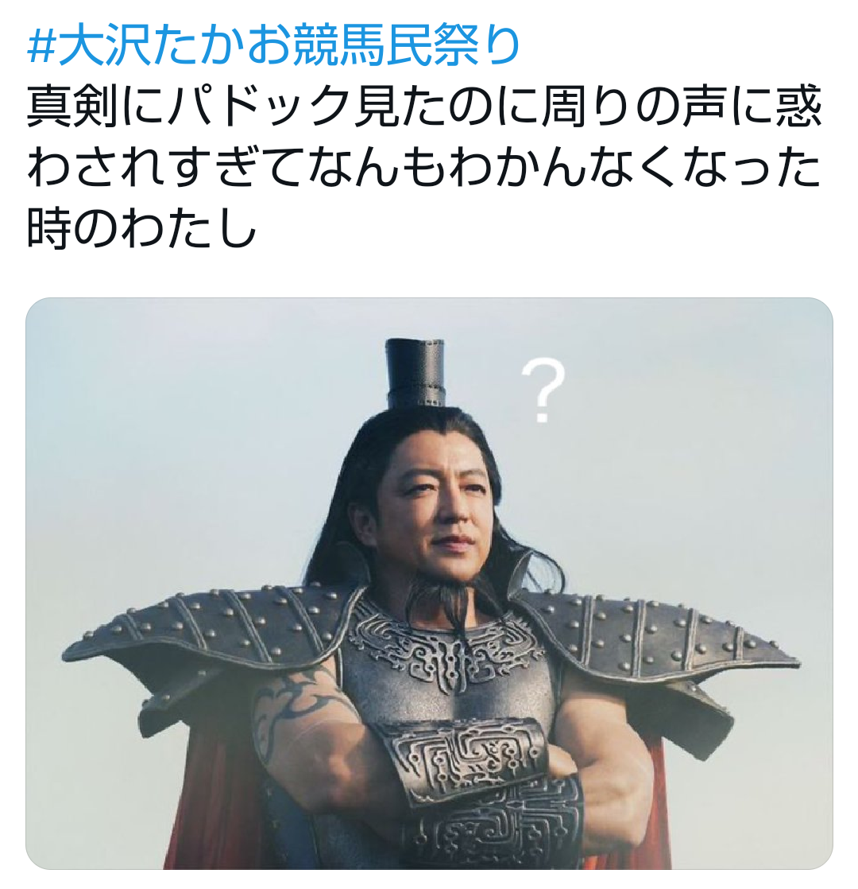The width and height of the screenshot is (858, 889).
Task: Open the attached warrior image
Action: tap(429, 583)
